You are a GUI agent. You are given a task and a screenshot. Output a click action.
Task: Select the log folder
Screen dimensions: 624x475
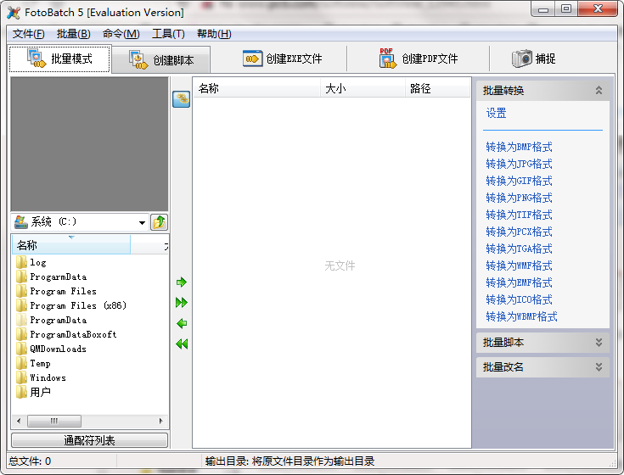click(31, 262)
